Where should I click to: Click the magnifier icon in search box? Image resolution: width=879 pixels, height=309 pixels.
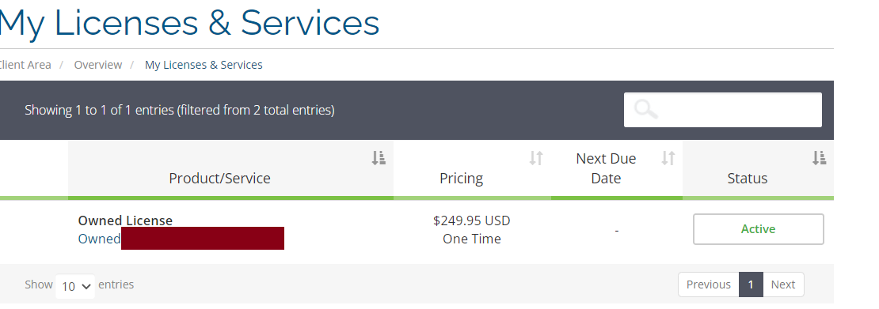[646, 109]
